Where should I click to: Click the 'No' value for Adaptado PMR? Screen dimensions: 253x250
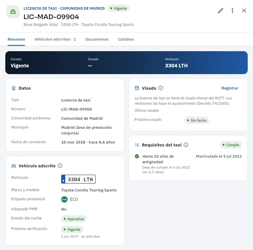click(64, 209)
